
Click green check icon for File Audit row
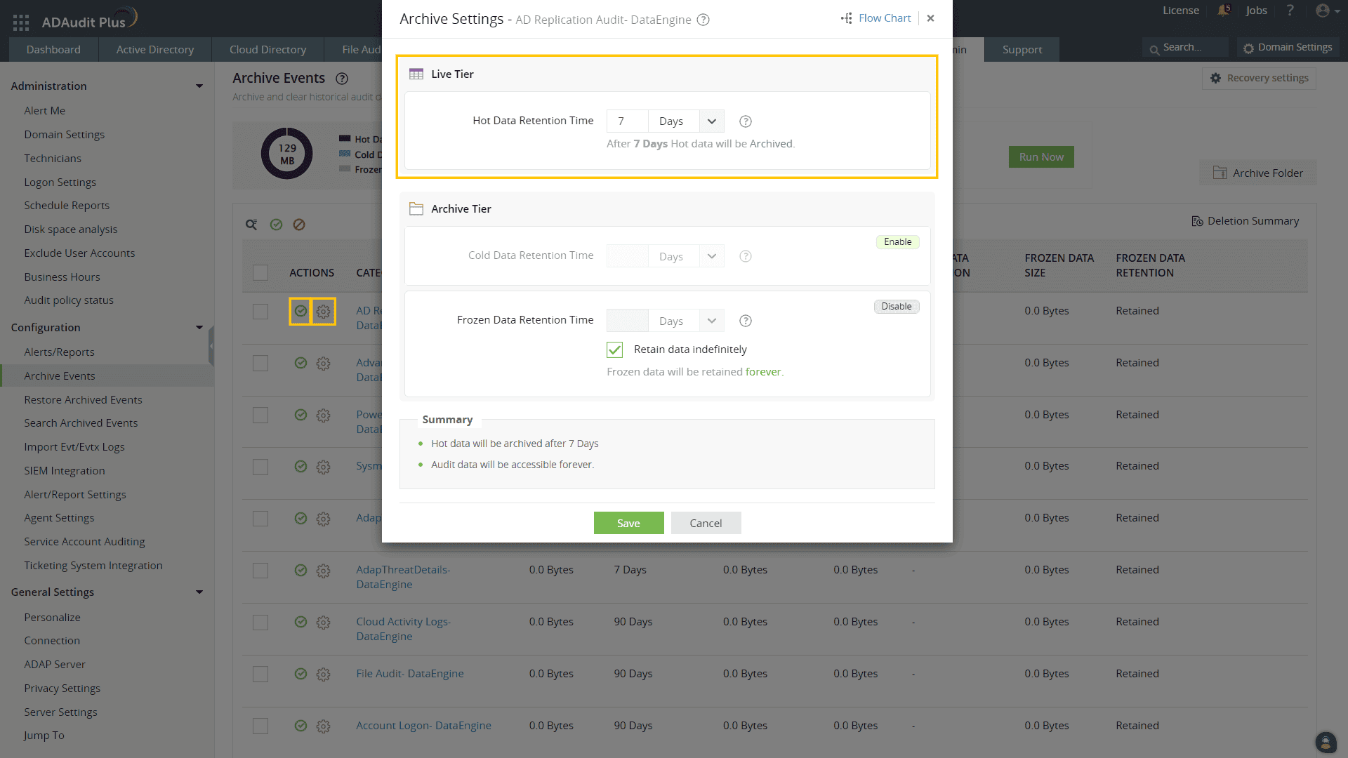300,674
